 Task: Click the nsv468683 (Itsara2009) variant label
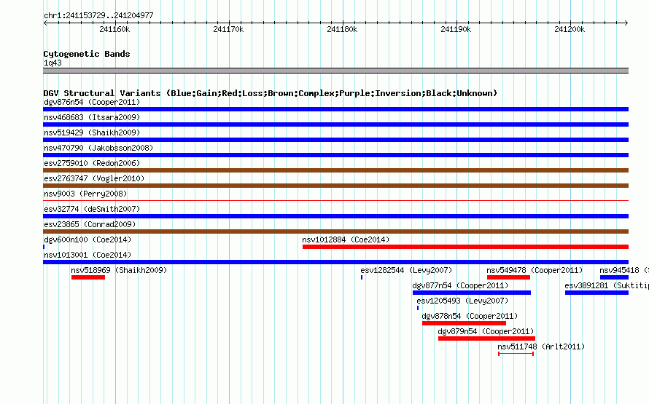[x=92, y=117]
